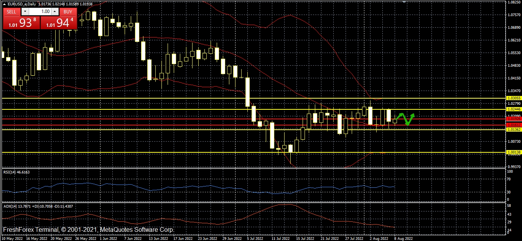Select the 1.01362 yellow price label

(x=514, y=130)
